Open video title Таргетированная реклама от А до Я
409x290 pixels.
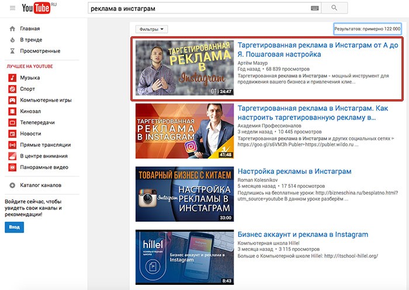pyautogui.click(x=318, y=50)
